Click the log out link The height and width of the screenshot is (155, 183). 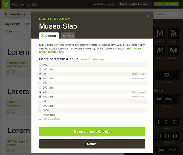(110, 5)
